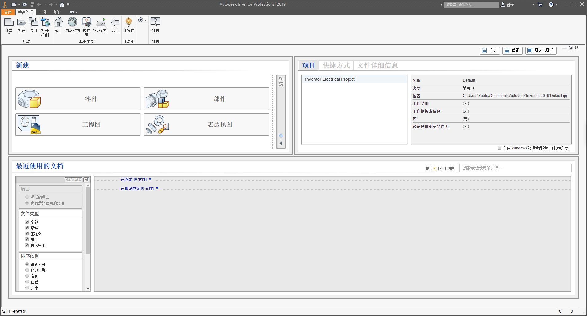The height and width of the screenshot is (316, 587).
Task: Switch to 协作 (Collaborate) ribbon tab
Action: pos(57,12)
